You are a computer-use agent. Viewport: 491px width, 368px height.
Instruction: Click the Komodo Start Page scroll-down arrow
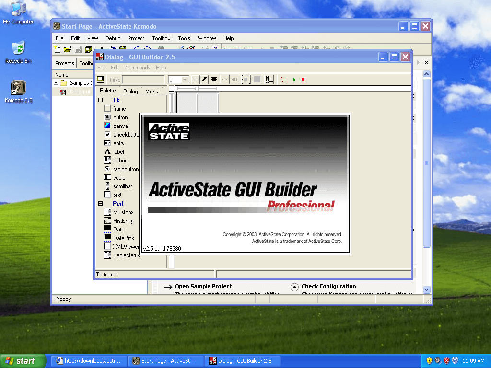[426, 290]
